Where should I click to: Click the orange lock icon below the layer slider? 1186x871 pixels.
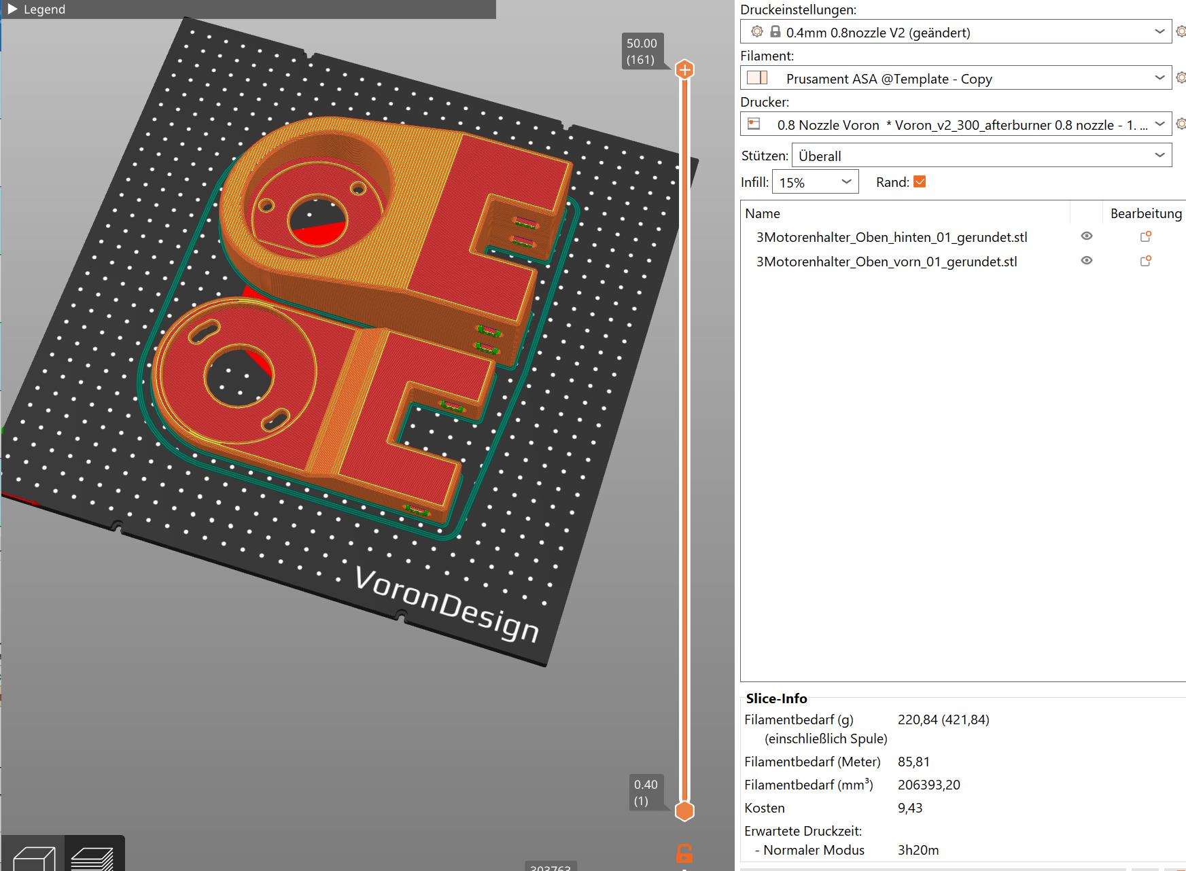click(x=684, y=853)
